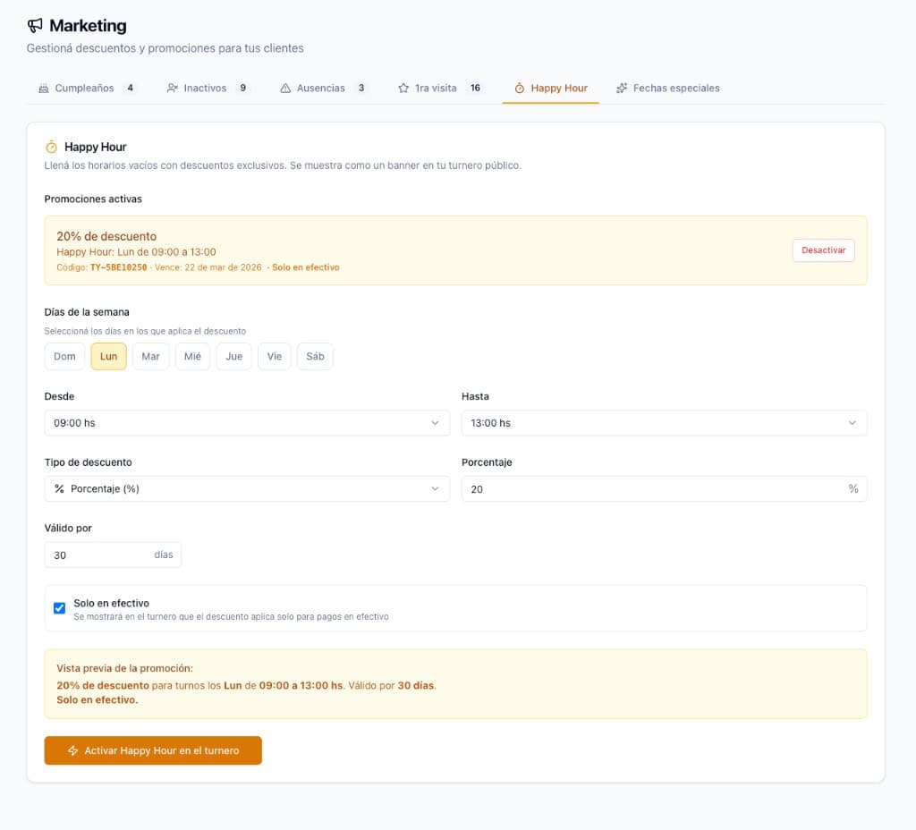The image size is (916, 830).
Task: Uncheck the Solo en efectivo checkbox
Action: click(60, 608)
